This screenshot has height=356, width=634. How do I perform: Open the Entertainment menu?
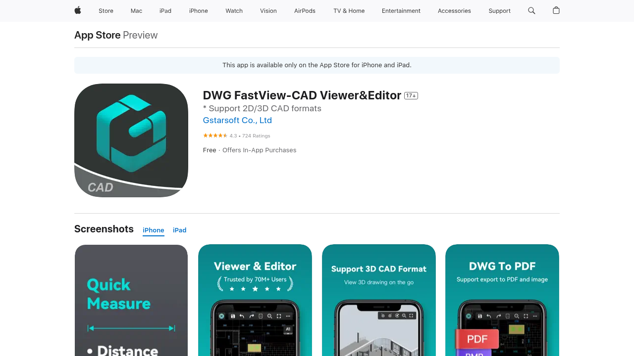coord(401,11)
